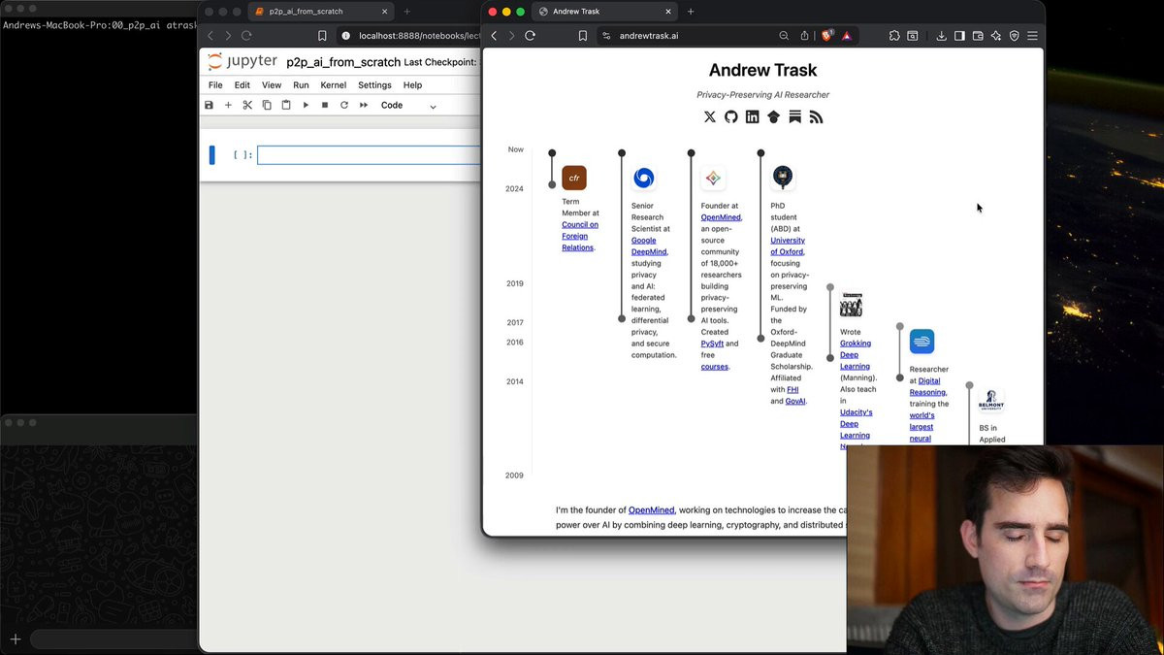The width and height of the screenshot is (1164, 655).
Task: Open Brave hamburger main menu
Action: coord(1032,36)
